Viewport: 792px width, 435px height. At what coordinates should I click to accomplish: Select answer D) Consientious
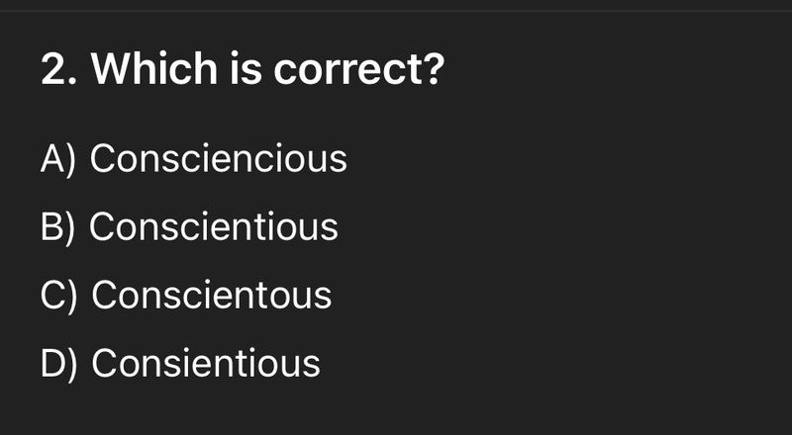pyautogui.click(x=180, y=363)
